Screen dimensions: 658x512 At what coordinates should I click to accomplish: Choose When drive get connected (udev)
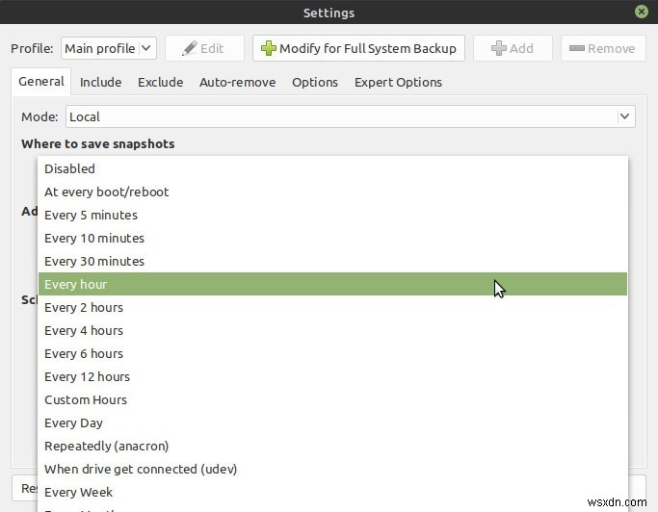(x=332, y=469)
